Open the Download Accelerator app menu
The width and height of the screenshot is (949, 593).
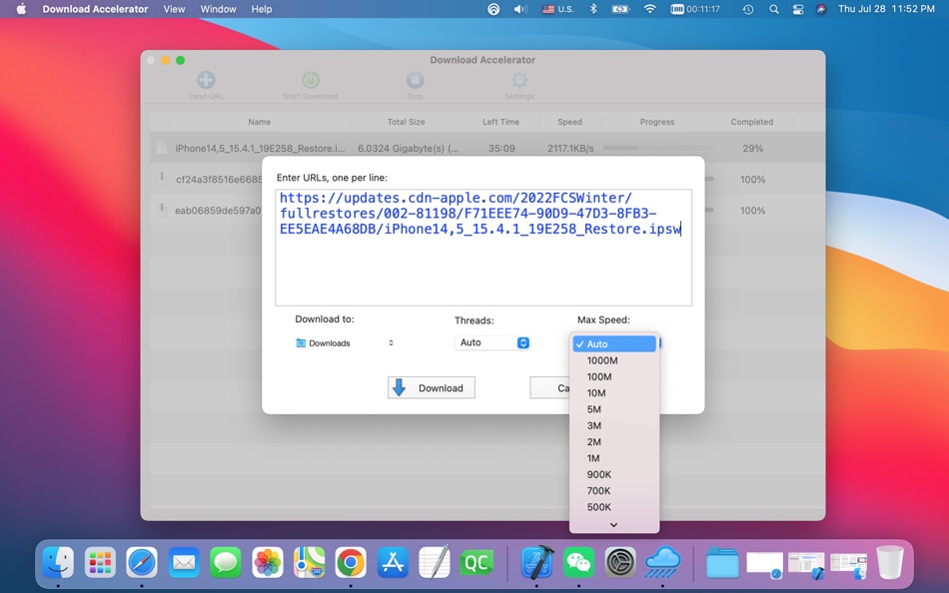95,9
